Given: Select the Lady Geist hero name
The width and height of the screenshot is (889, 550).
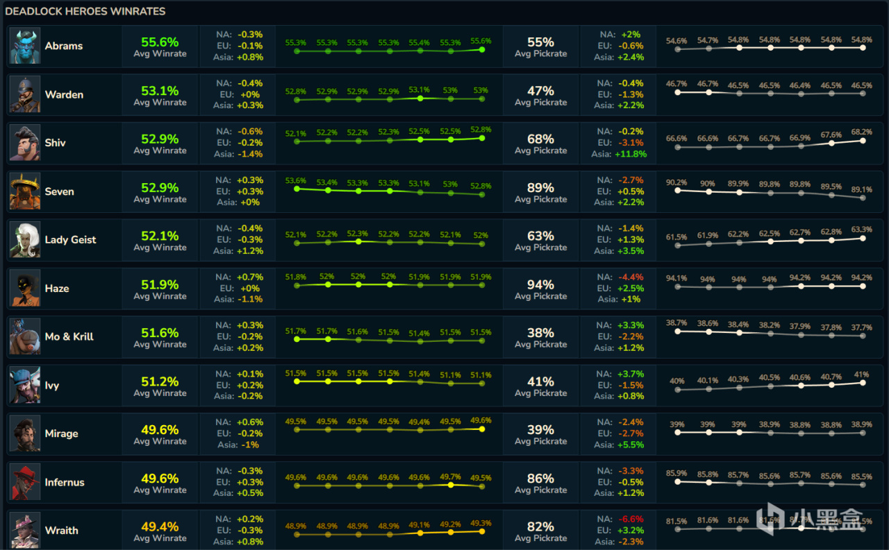Looking at the screenshot, I should pyautogui.click(x=71, y=240).
